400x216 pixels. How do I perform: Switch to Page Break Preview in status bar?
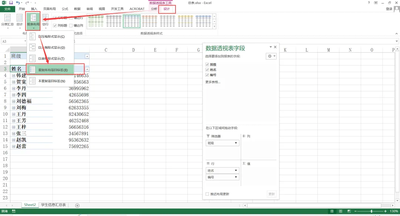point(349,211)
